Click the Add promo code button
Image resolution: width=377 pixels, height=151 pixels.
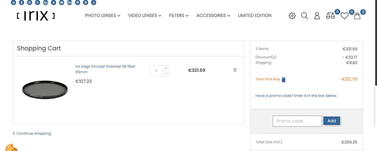pyautogui.click(x=332, y=121)
